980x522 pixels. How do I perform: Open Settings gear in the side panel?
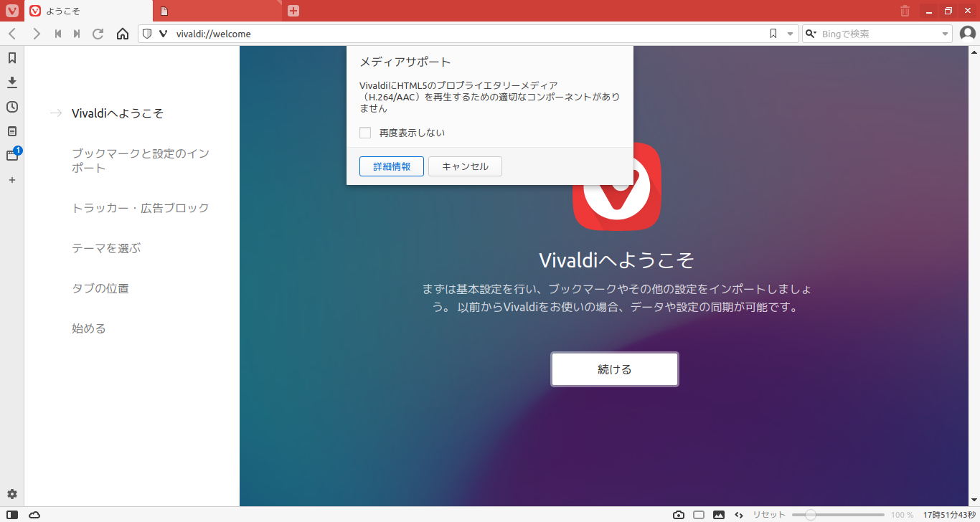[x=12, y=494]
